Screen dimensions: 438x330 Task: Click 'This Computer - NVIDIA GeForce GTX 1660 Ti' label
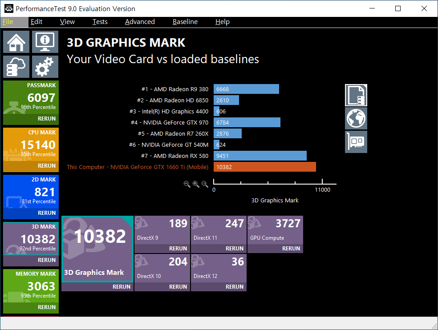coord(138,167)
